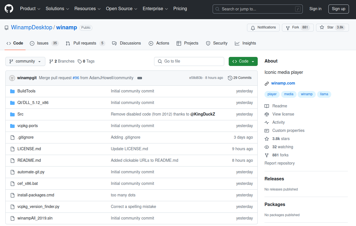This screenshot has width=356, height=226.
Task: Click the README.md file icon
Action: pyautogui.click(x=12, y=161)
